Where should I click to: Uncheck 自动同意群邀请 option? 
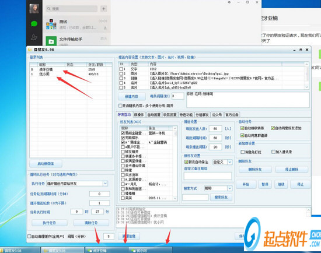[242, 135]
